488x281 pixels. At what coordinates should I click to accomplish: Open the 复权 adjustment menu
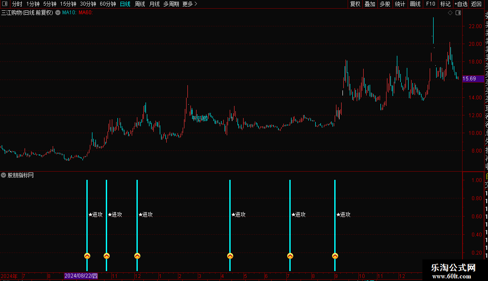pyautogui.click(x=355, y=4)
